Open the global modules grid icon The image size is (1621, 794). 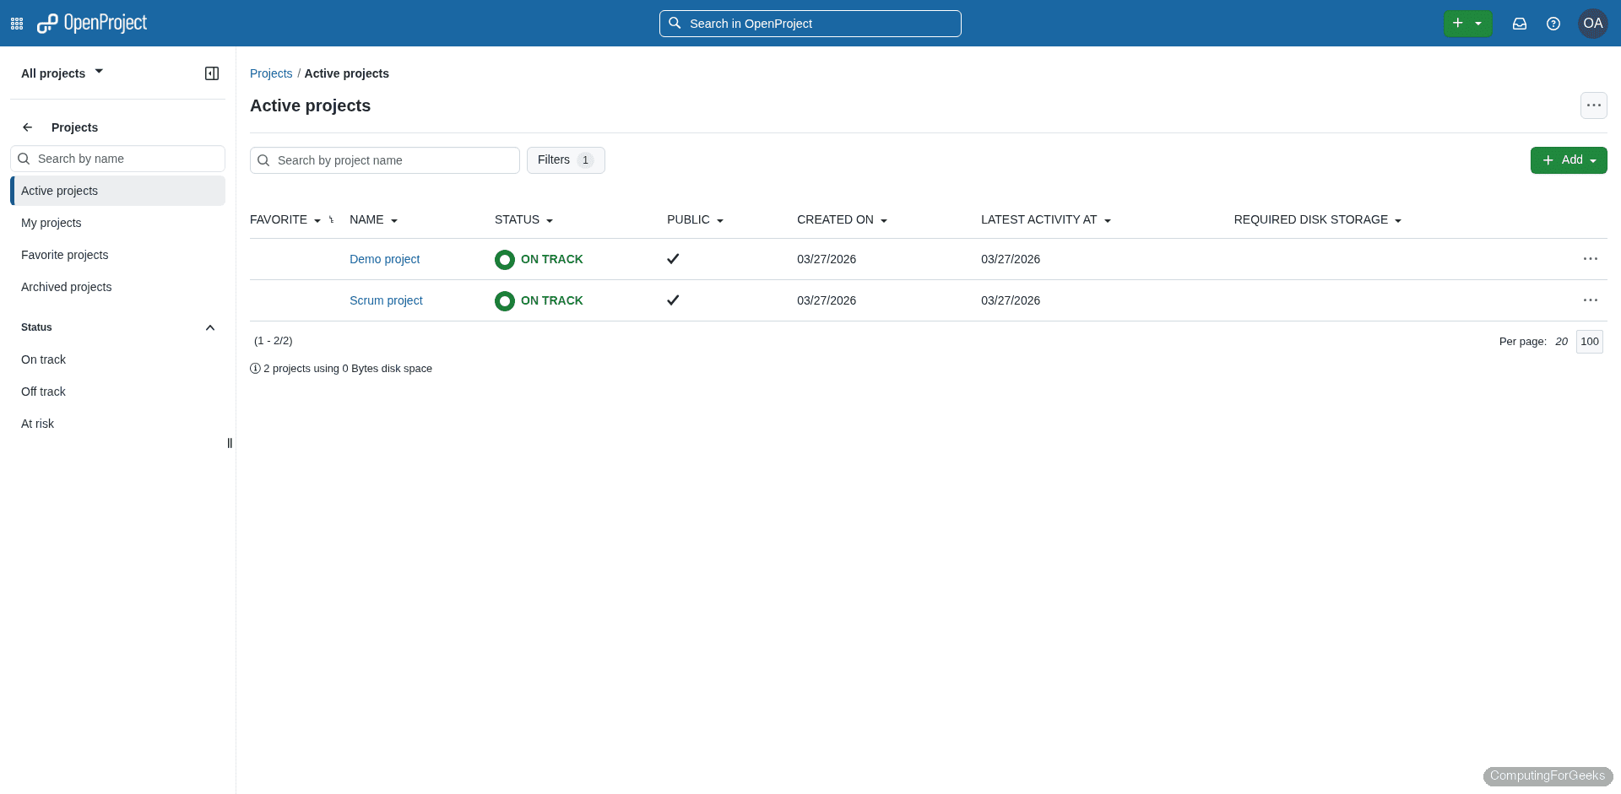[x=17, y=23]
